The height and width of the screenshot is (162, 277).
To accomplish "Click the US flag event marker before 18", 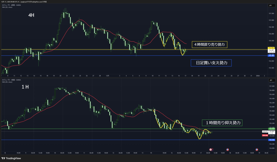I will tap(227, 149).
